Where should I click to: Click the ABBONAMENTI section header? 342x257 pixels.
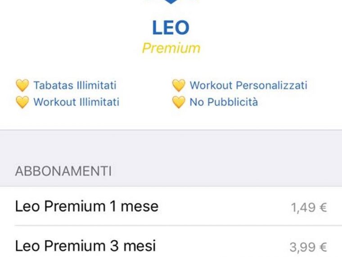point(63,171)
